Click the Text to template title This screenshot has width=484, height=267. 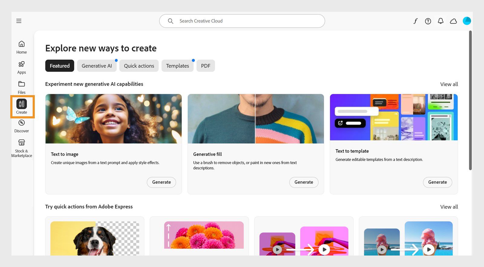pos(352,151)
